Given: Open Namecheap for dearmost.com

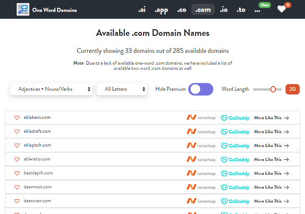Looking at the screenshot, I should [201, 187].
